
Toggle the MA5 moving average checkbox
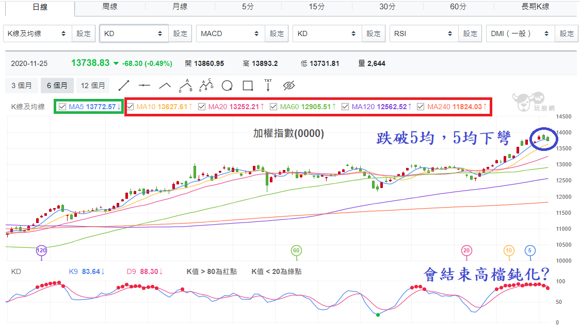click(x=62, y=107)
